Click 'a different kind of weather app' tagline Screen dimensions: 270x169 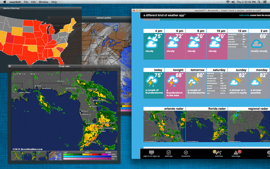tap(164, 15)
